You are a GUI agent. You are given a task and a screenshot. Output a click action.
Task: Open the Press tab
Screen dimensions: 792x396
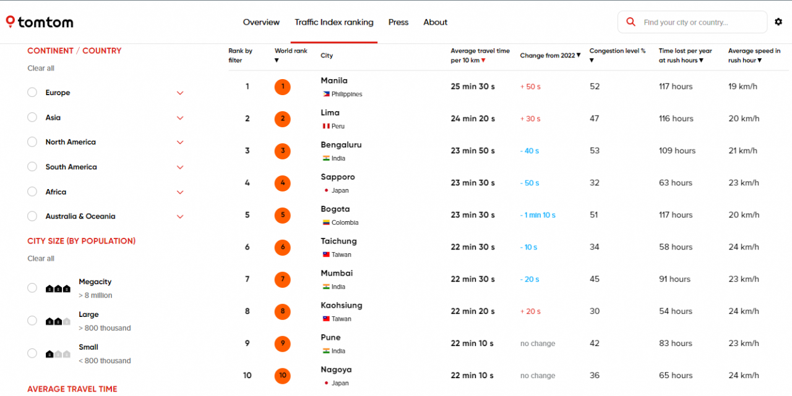398,22
